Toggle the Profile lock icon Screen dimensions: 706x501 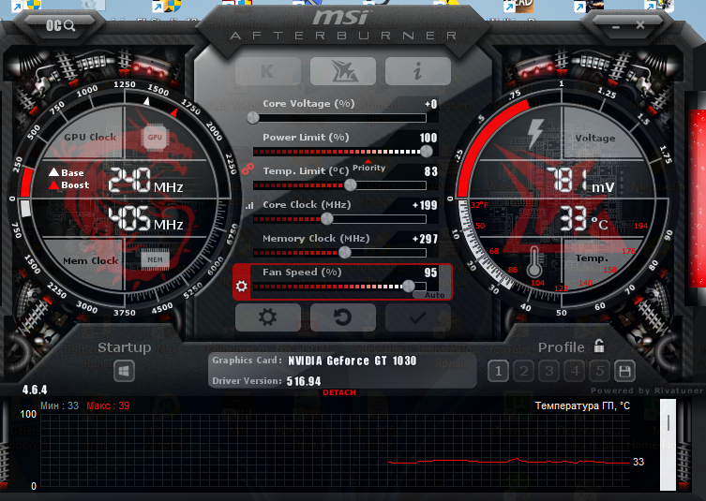[599, 346]
